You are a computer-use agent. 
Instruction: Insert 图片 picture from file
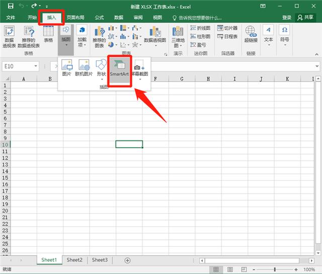pos(66,68)
